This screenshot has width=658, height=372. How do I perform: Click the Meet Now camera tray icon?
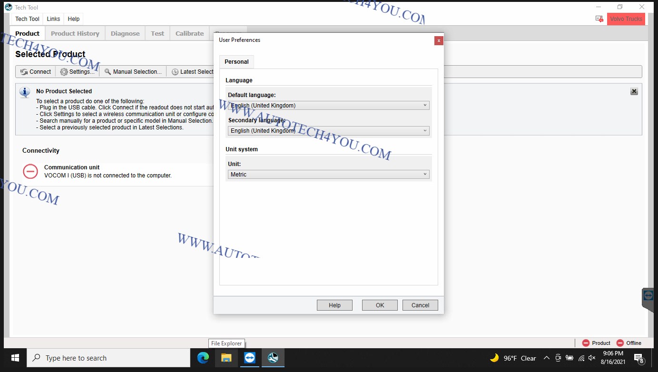tap(558, 358)
